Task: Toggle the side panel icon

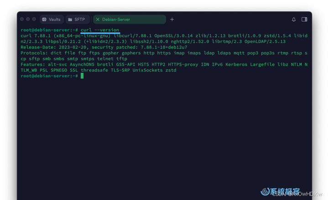Action: pyautogui.click(x=304, y=20)
